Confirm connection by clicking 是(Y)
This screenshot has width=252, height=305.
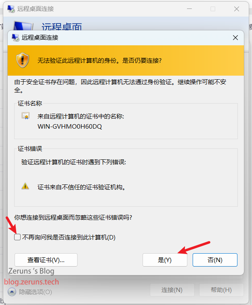[x=165, y=260]
